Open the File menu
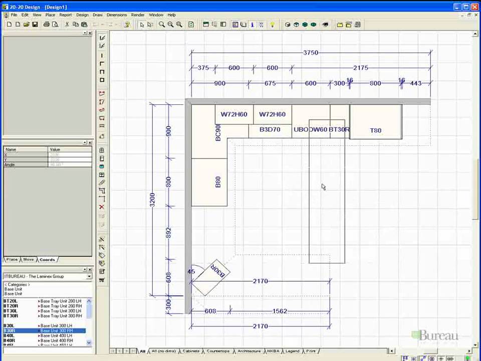This screenshot has width=481, height=361. click(x=14, y=15)
